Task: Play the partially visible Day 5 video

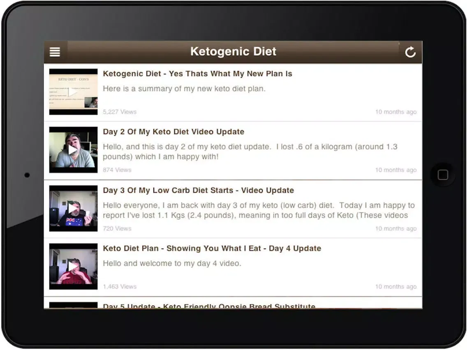Action: tap(73, 306)
